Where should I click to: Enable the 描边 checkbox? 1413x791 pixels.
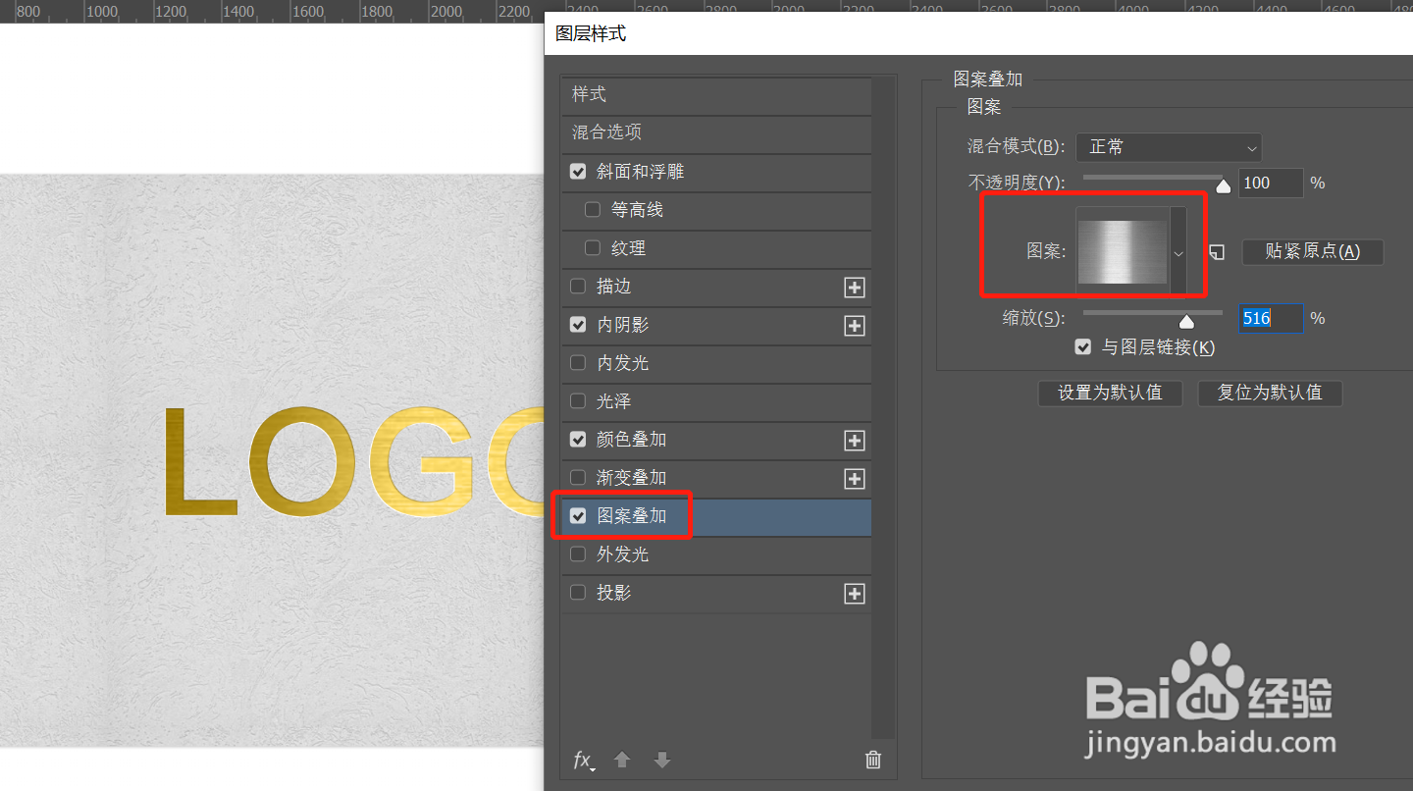(578, 287)
